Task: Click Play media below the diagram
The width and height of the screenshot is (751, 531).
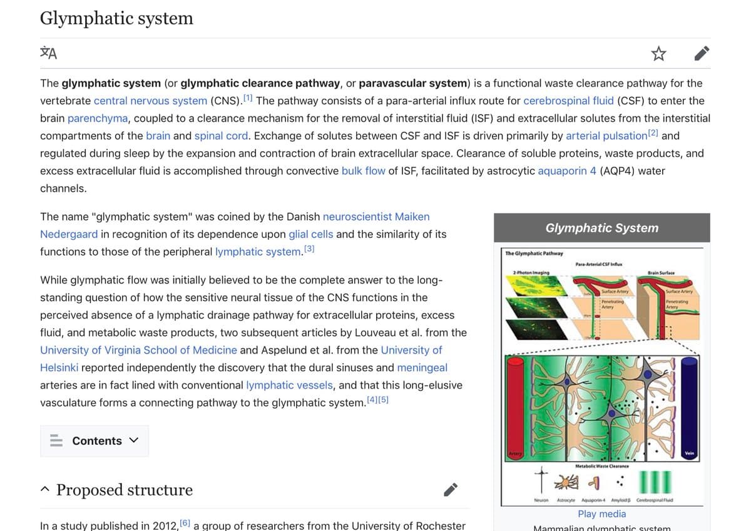Action: click(601, 514)
